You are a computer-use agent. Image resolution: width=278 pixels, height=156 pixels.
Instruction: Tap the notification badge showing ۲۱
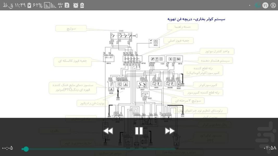pyautogui.click(x=265, y=5)
